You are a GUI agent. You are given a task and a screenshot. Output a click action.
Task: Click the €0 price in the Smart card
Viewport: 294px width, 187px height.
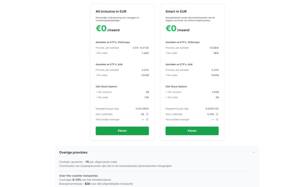tap(170, 28)
